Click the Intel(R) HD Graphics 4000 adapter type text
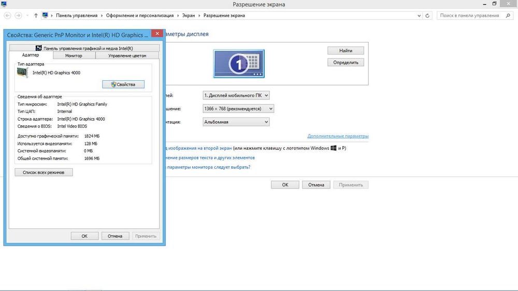 pos(56,72)
